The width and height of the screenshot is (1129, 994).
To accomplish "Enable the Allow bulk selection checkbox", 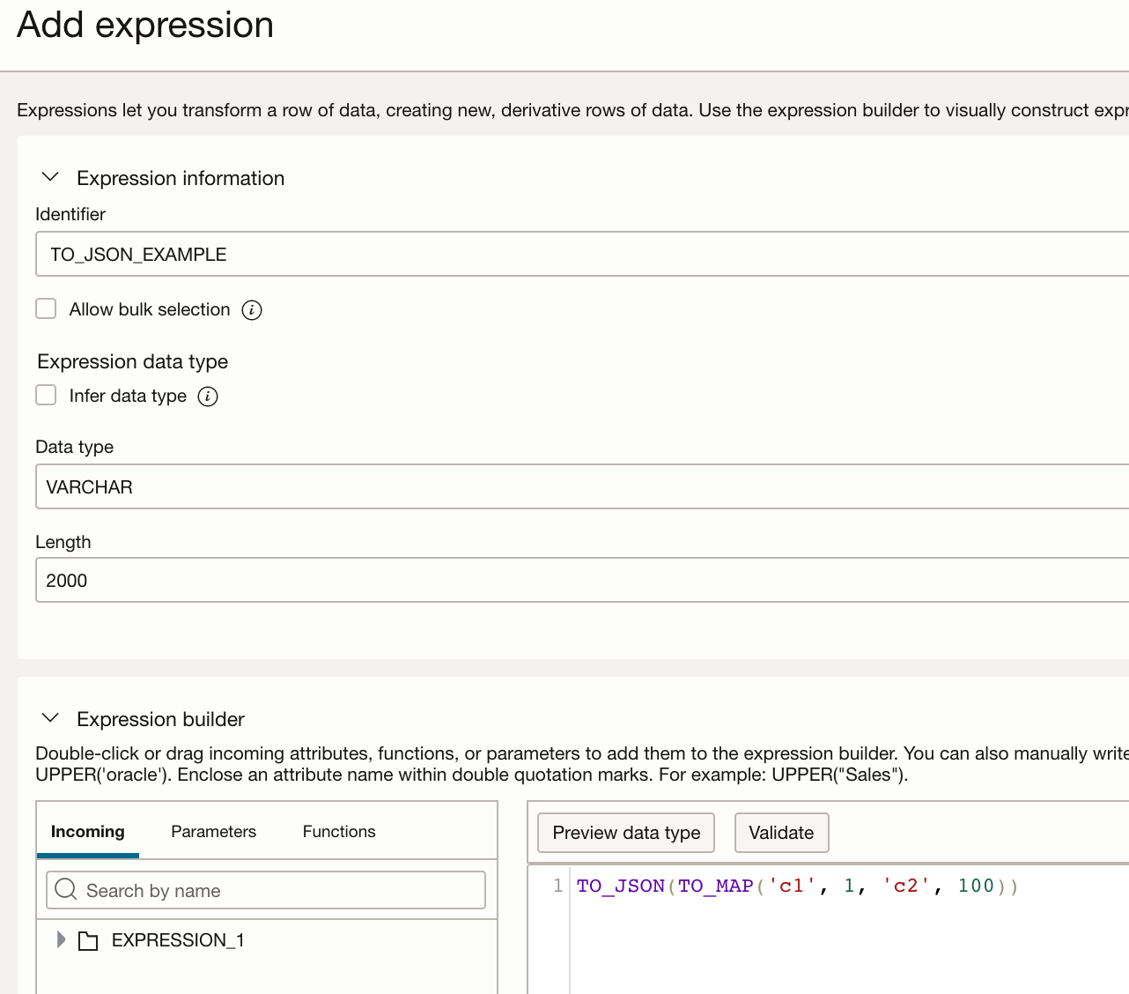I will click(x=46, y=308).
